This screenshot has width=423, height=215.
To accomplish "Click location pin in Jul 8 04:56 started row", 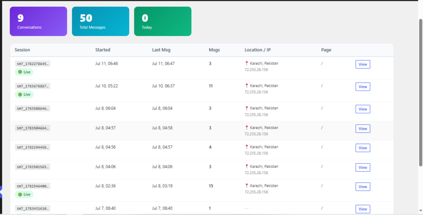I will pyautogui.click(x=247, y=147).
